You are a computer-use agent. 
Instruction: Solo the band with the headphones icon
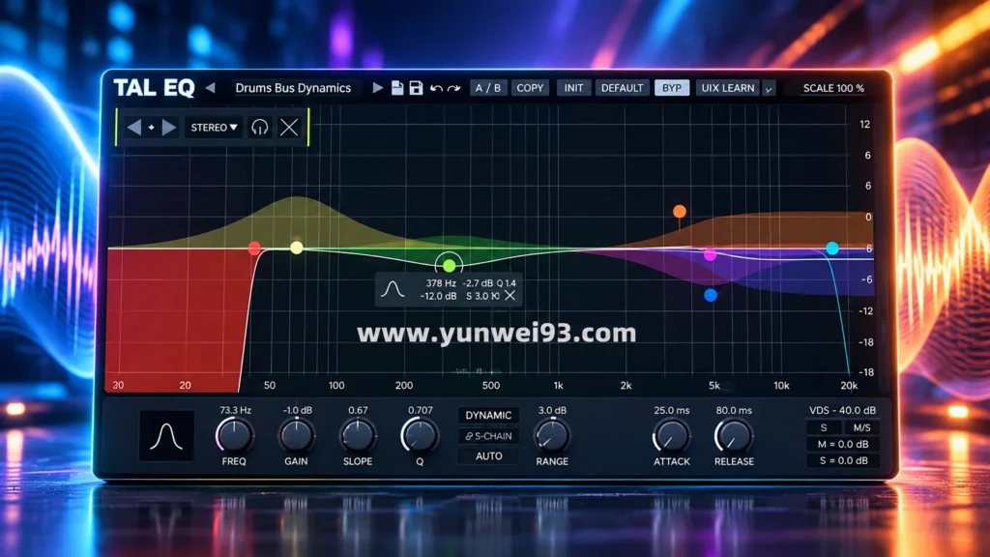(259, 128)
